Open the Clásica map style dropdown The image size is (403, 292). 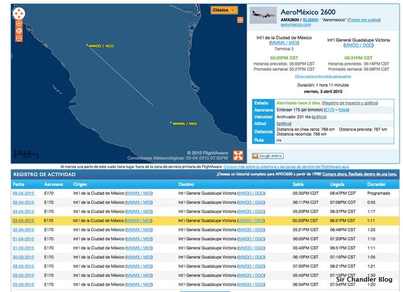tap(224, 10)
